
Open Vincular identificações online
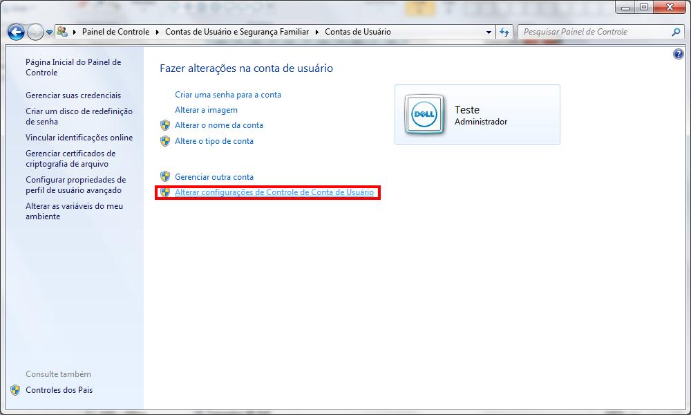[x=79, y=138]
